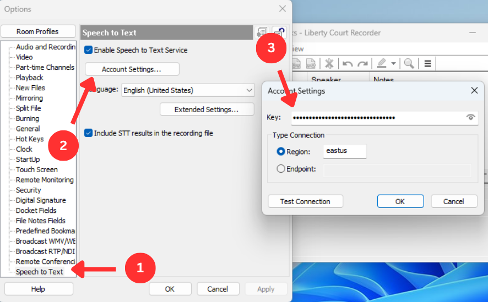The image size is (488, 302).
Task: Select Split File in the options tree
Action: [x=28, y=108]
